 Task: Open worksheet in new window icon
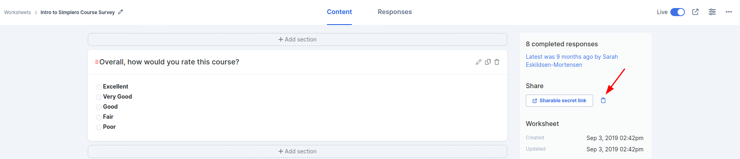click(x=695, y=12)
